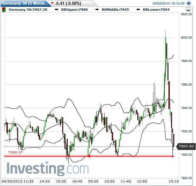Click the -6.41 (-0.08%) change value
The height and width of the screenshot is (186, 196).
point(68,3)
